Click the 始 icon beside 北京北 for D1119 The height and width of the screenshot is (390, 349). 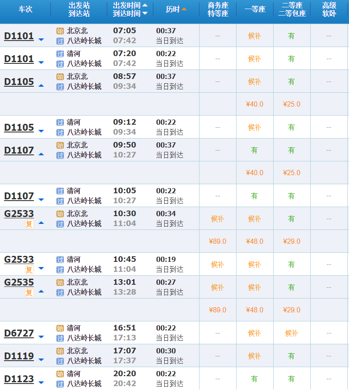(x=60, y=351)
